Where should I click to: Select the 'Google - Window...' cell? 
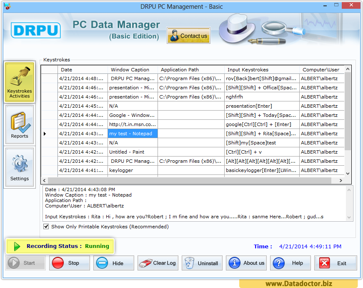pyautogui.click(x=133, y=115)
